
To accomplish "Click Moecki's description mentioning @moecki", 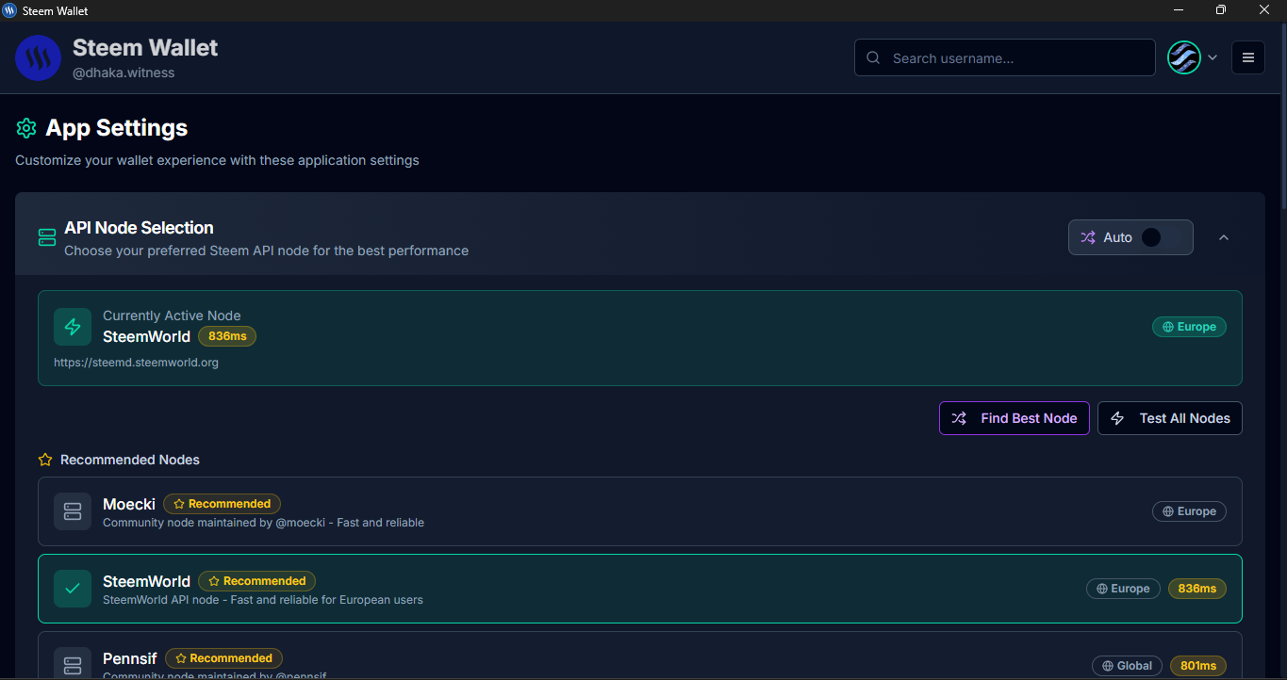I will (x=263, y=523).
